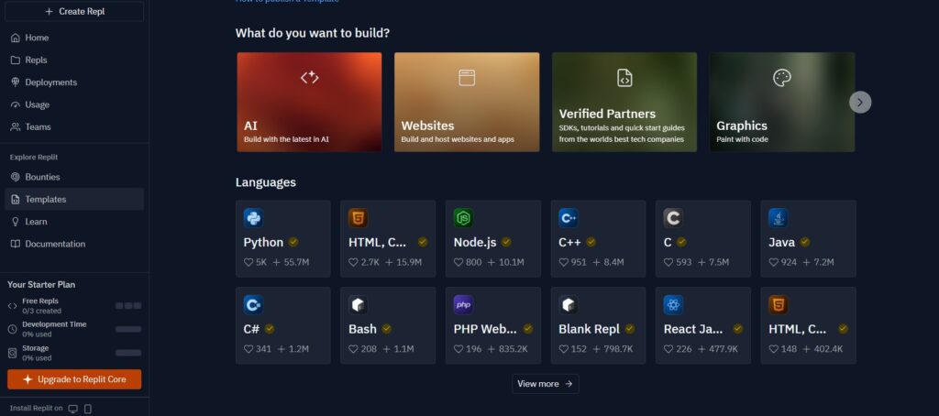
Task: Click the View more button
Action: click(545, 384)
